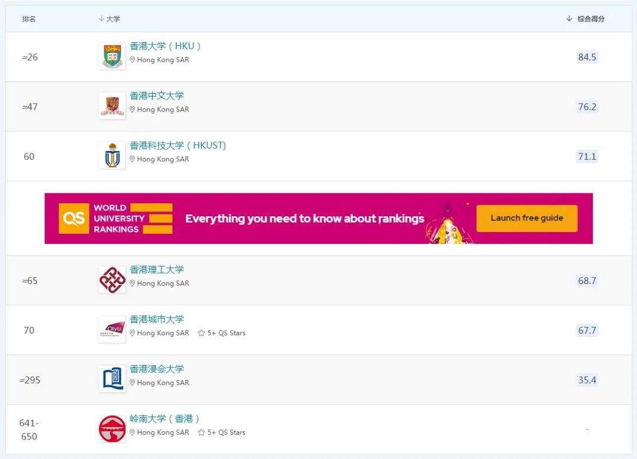Click the rank 60 cell
The height and width of the screenshot is (459, 637).
point(29,157)
